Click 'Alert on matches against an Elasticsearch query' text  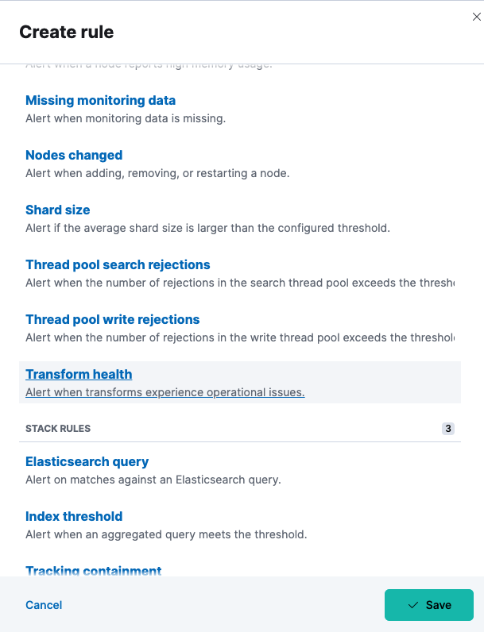pos(153,480)
